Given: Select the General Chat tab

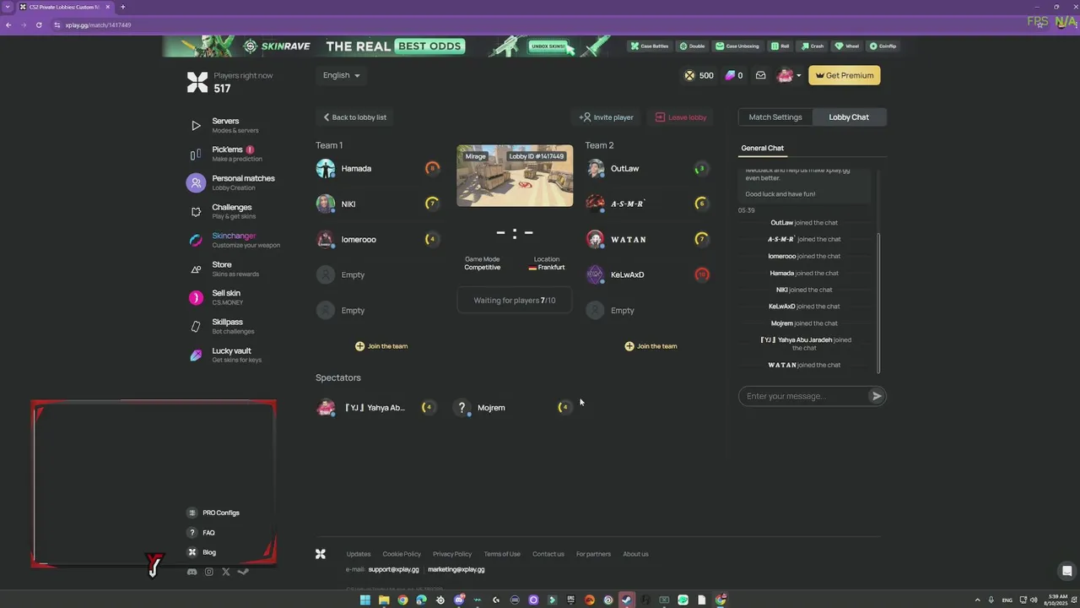Looking at the screenshot, I should point(763,149).
